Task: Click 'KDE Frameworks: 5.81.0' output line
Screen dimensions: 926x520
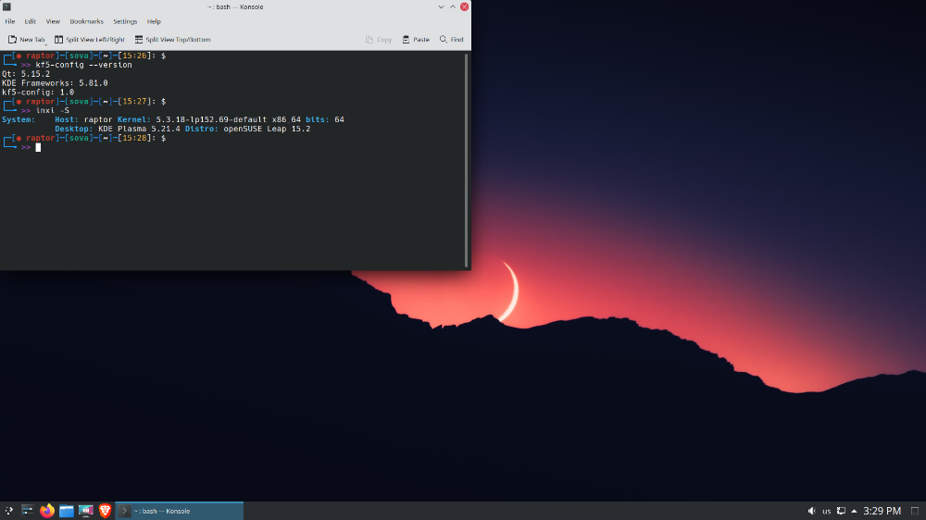Action: tap(55, 83)
